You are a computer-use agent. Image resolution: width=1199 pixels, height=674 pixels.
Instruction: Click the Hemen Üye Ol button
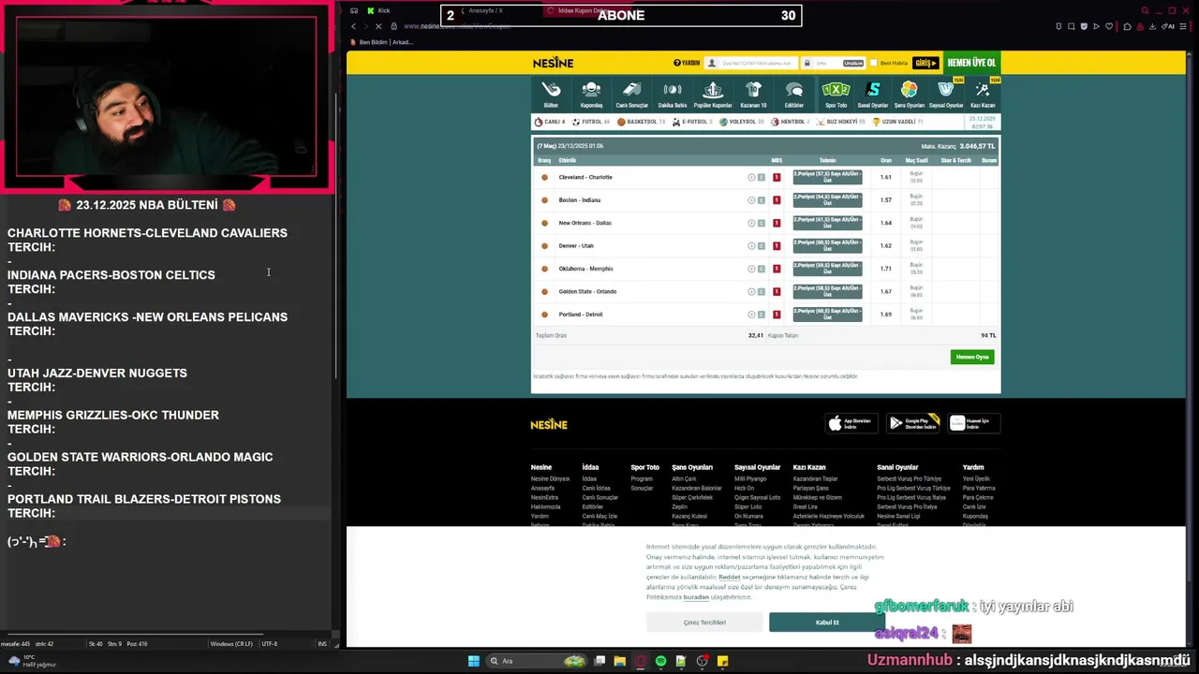971,63
